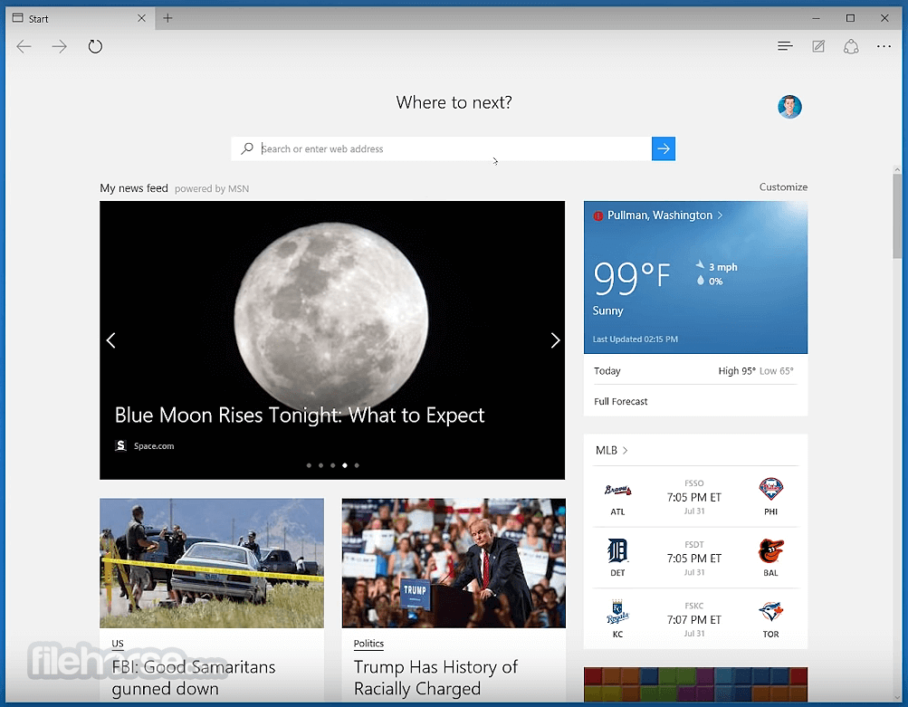908x707 pixels.
Task: Expand the chevron next to Pullman, Washington
Action: 721,215
